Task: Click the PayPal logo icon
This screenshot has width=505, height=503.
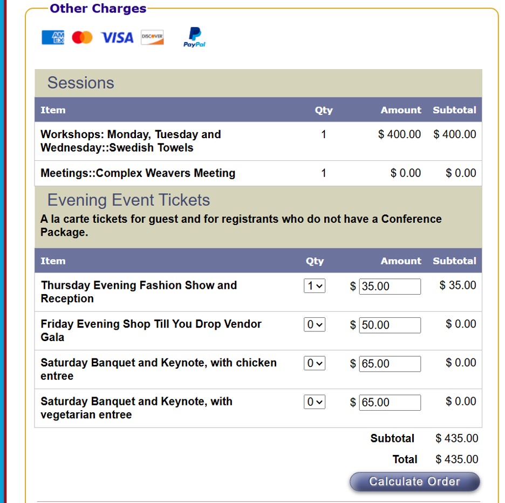Action: tap(194, 37)
